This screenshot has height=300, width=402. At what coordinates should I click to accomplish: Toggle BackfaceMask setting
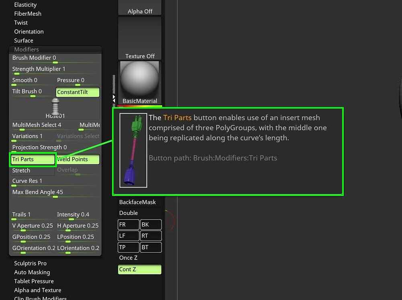(x=140, y=202)
